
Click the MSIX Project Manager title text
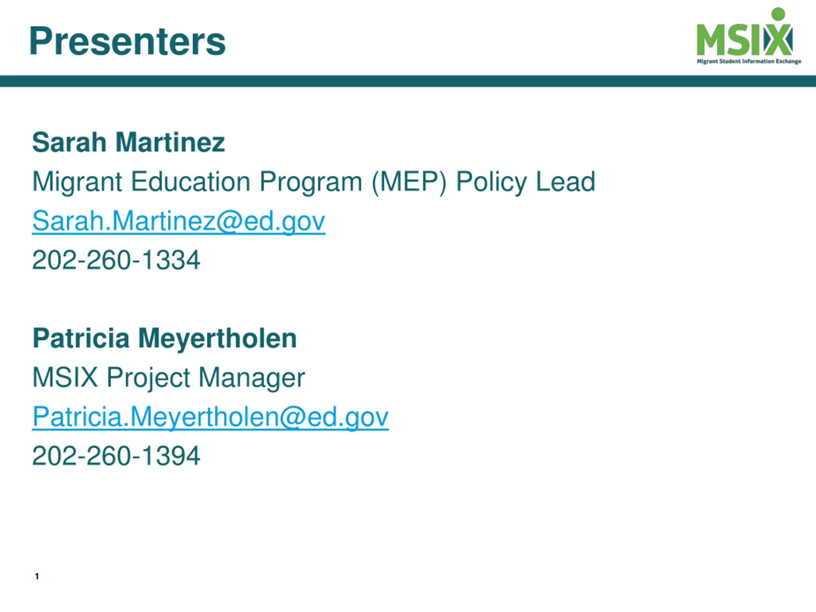[169, 377]
